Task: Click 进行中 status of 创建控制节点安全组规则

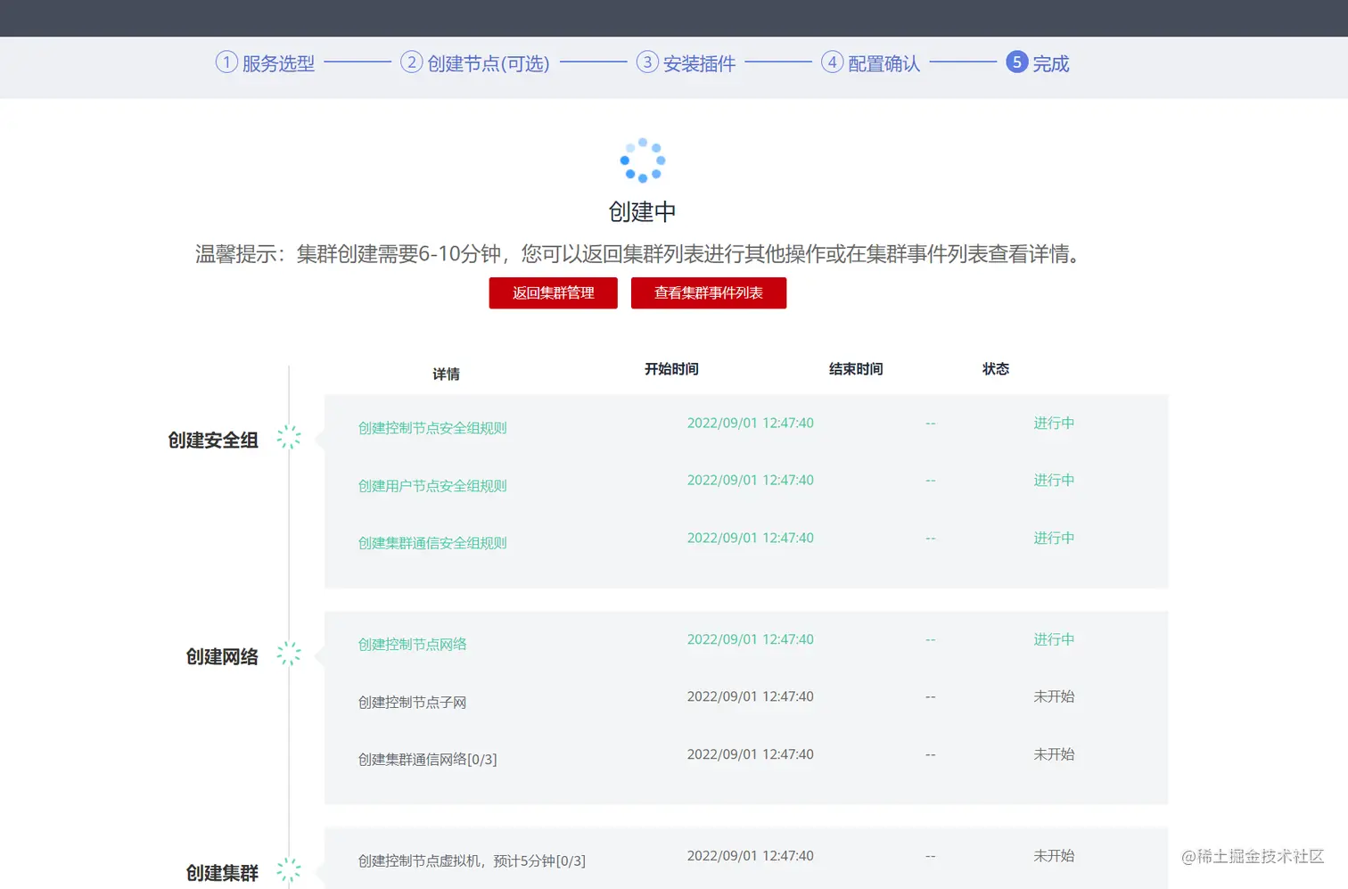Action: (x=1054, y=423)
